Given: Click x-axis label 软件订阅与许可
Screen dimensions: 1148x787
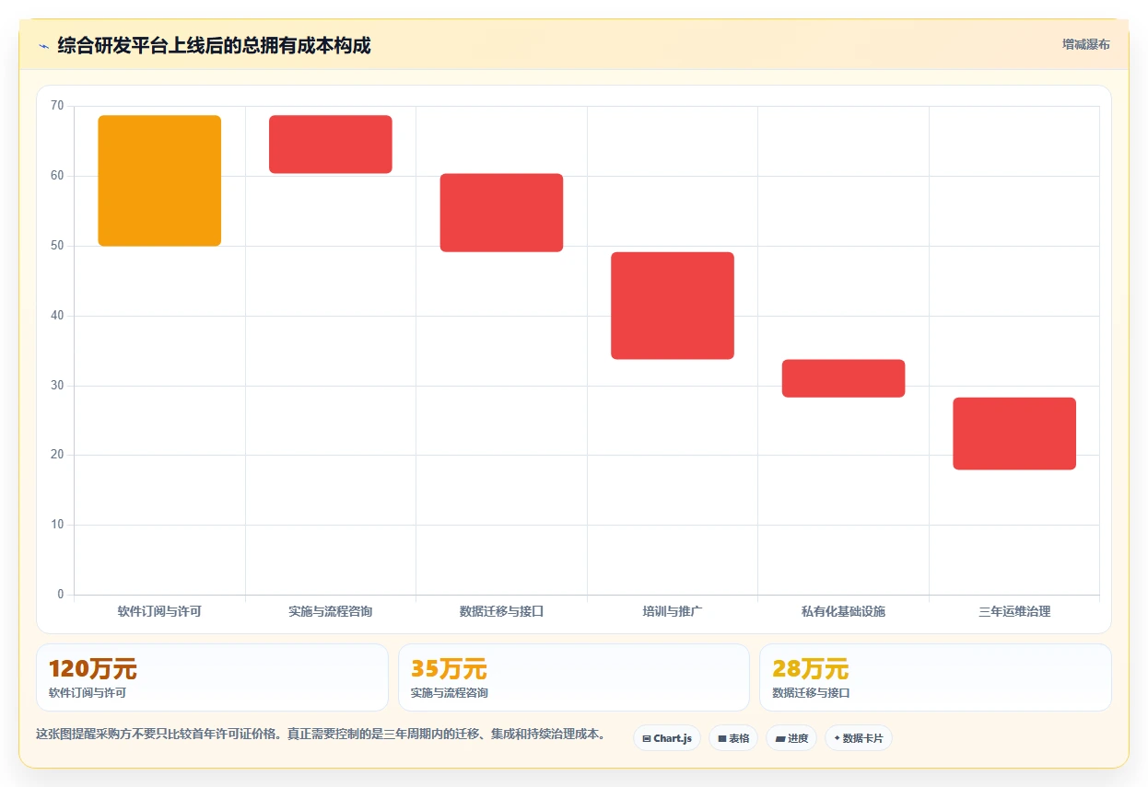Looking at the screenshot, I should click(x=159, y=611).
